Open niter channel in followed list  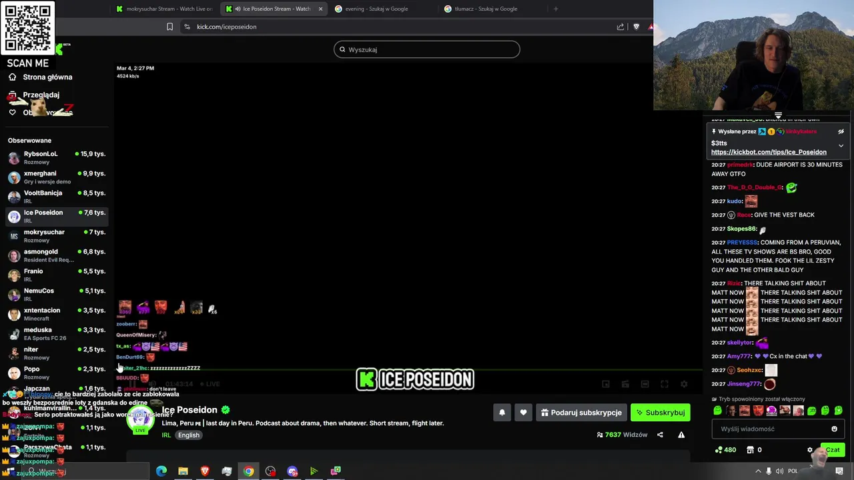[57, 353]
